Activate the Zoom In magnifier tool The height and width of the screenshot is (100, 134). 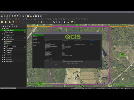[7, 16]
